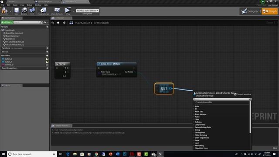The image size is (279, 157).
Task: Click the Windows taskbar search box
Action: [x=32, y=154]
